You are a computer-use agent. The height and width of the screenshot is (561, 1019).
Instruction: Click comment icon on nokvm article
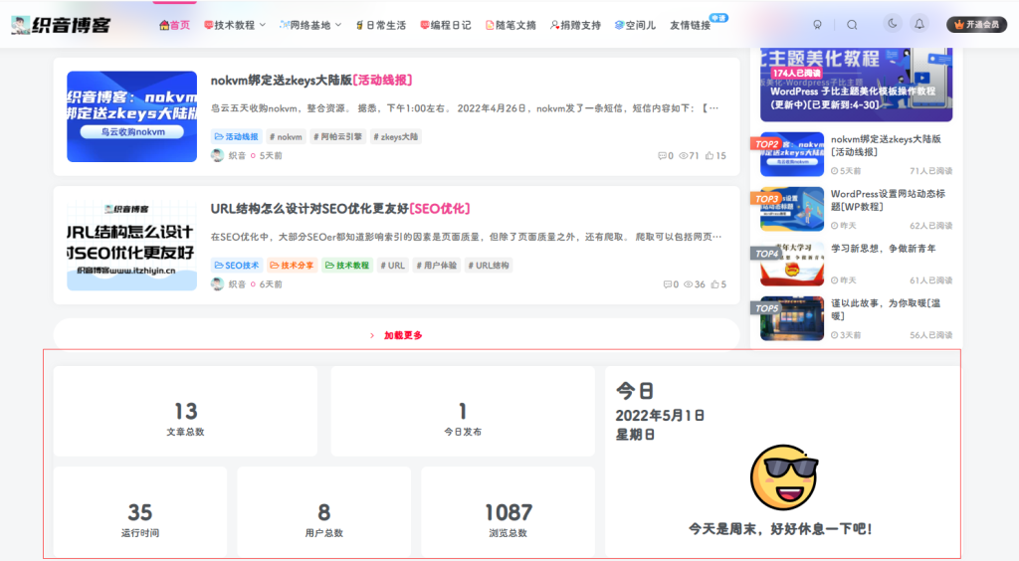(662, 156)
